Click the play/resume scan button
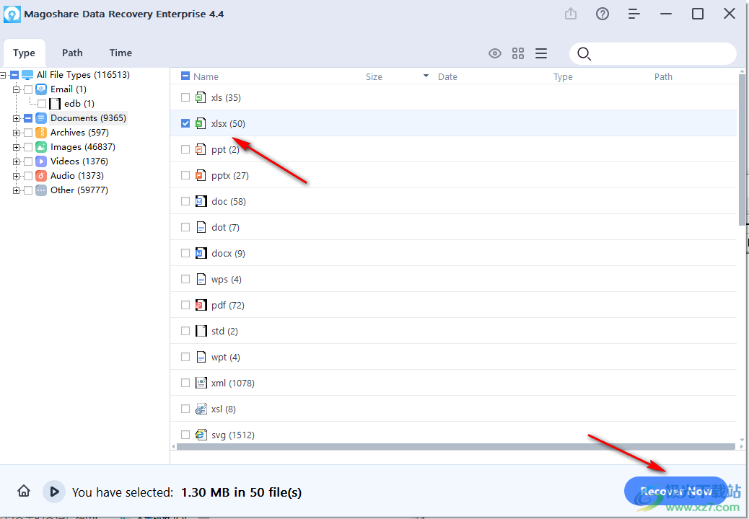The image size is (749, 519). click(x=54, y=492)
